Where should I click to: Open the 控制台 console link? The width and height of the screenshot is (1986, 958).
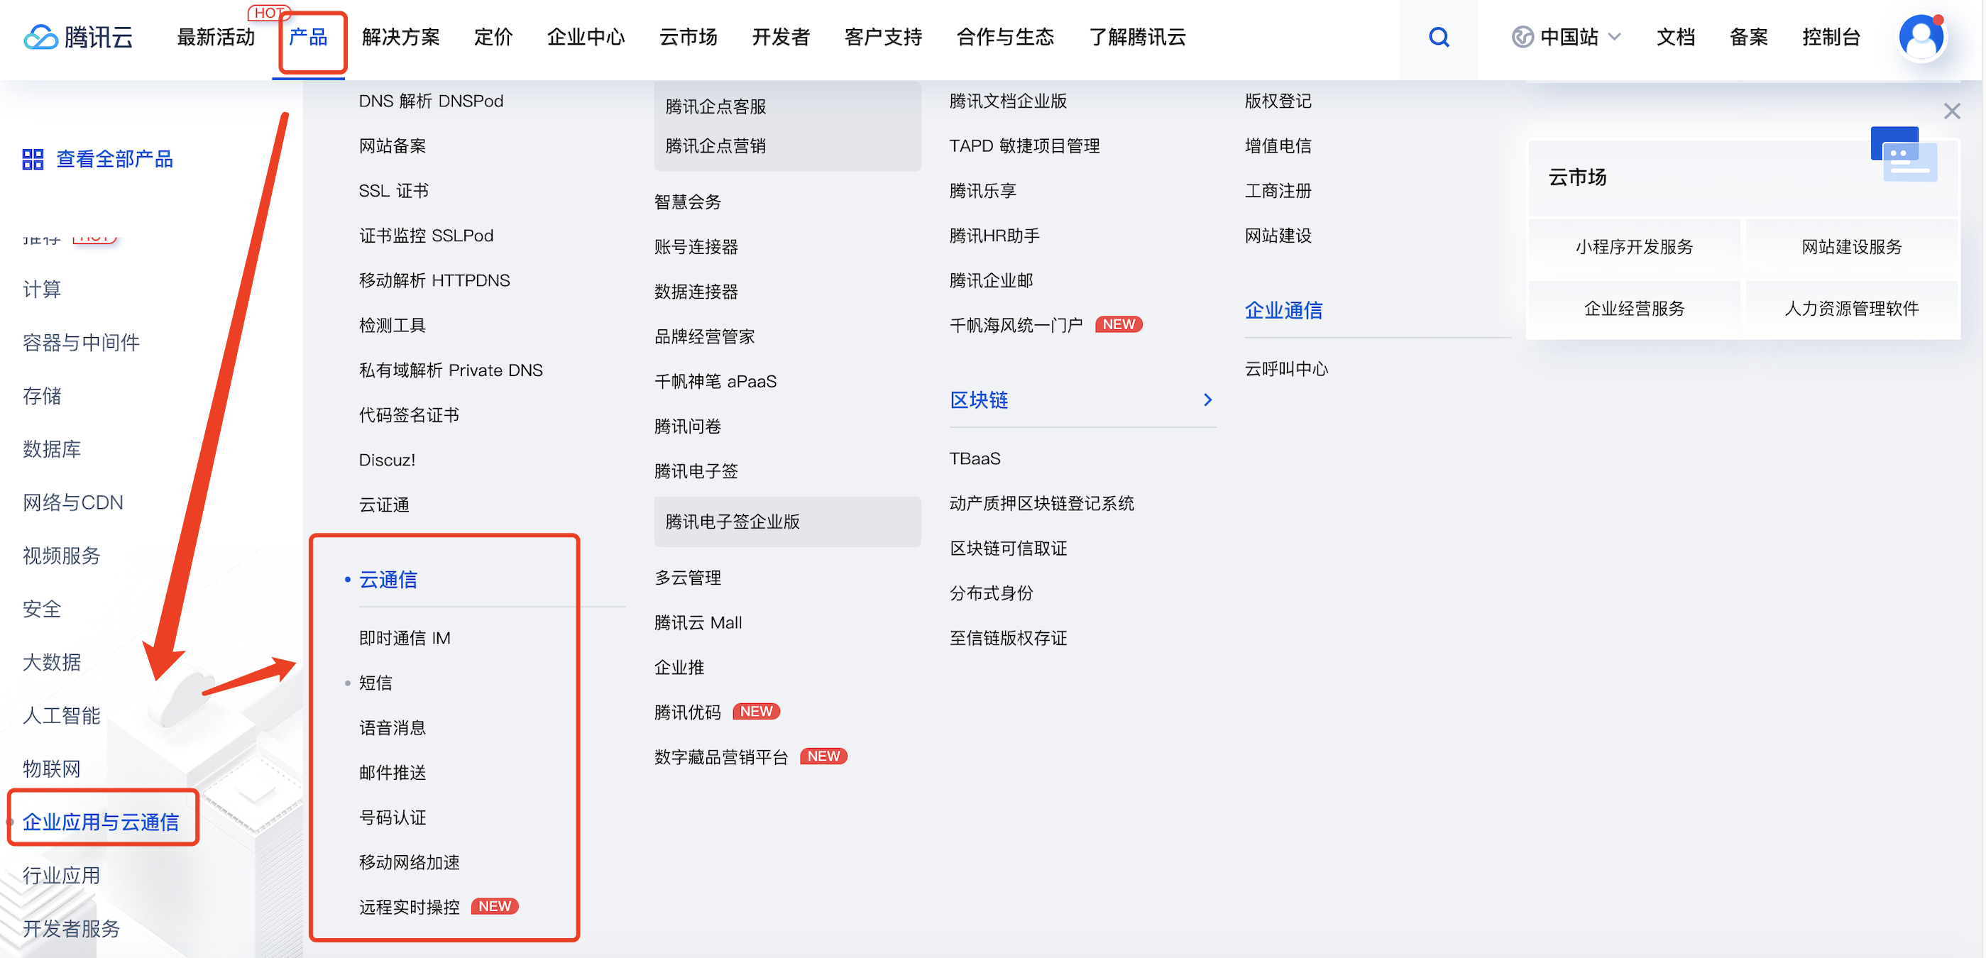[1831, 36]
